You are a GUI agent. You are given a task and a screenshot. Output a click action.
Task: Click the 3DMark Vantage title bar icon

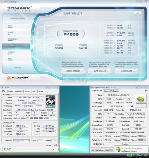click(x=2, y=2)
